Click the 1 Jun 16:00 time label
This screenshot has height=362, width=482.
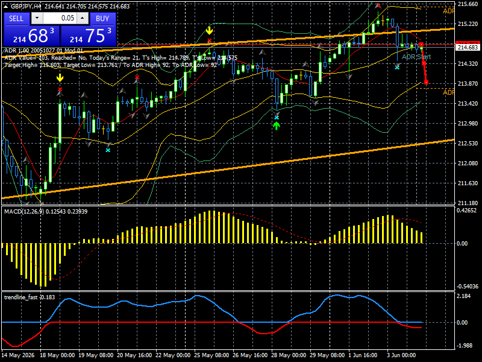363,355
